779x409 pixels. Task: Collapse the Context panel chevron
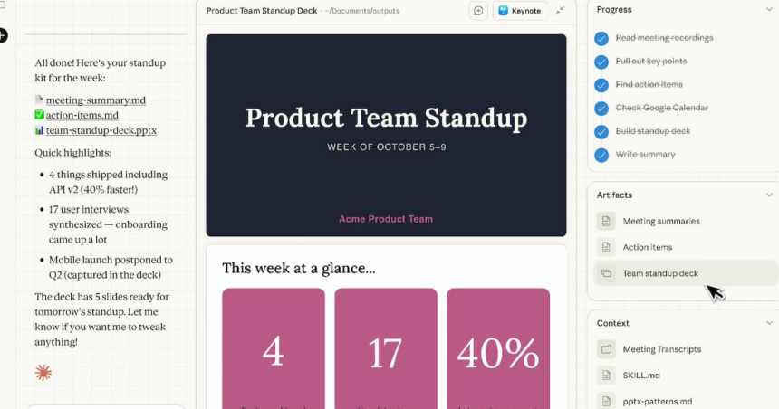click(769, 323)
